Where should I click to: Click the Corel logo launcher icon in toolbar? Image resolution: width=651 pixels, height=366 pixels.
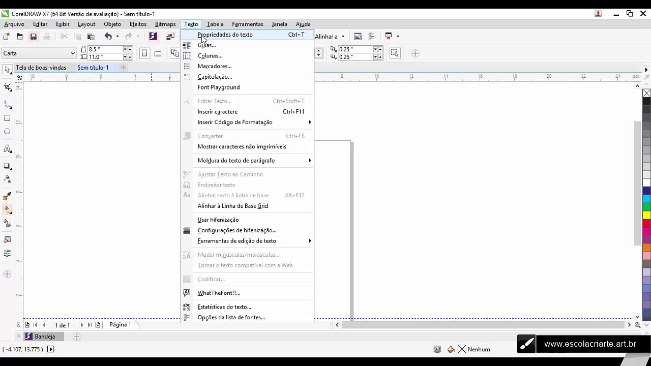(153, 37)
